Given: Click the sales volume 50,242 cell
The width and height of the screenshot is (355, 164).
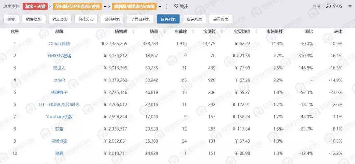Looking at the screenshot, I should [x=152, y=80].
